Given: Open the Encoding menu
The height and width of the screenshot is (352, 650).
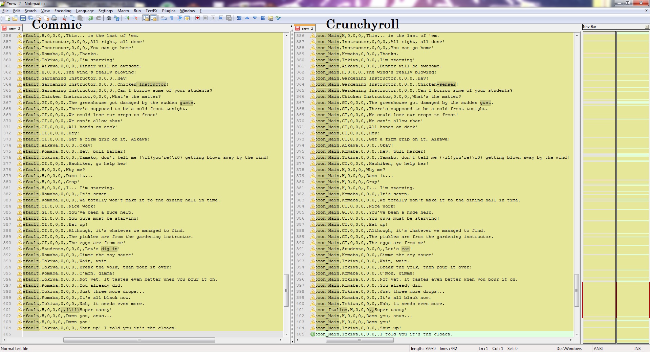Looking at the screenshot, I should 63,11.
